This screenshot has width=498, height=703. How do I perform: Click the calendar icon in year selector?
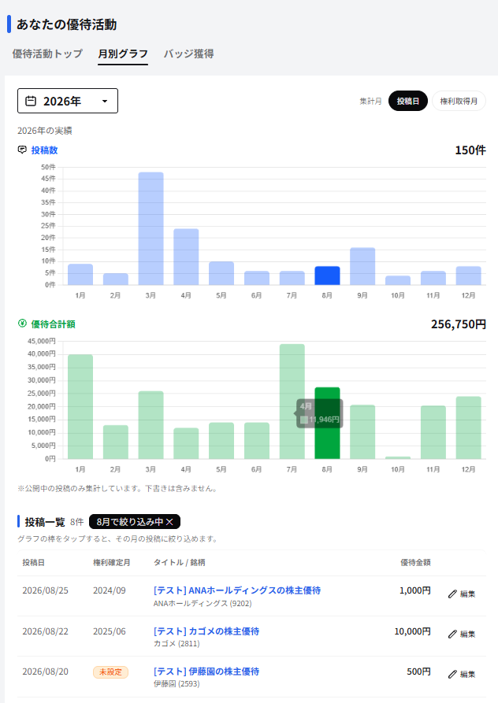coord(31,101)
